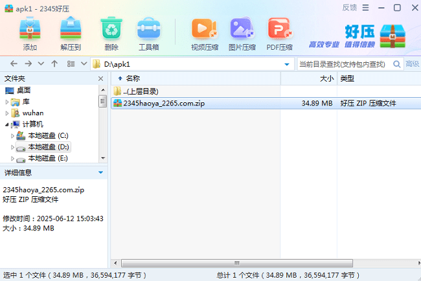Viewport: 421px width, 281px height.
Task: Expand the wuhan user folder node
Action: pos(7,113)
